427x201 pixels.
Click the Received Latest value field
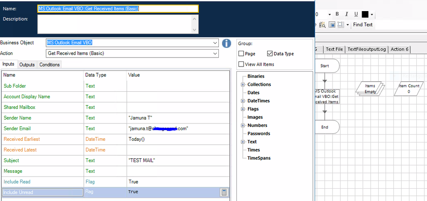tap(178, 150)
